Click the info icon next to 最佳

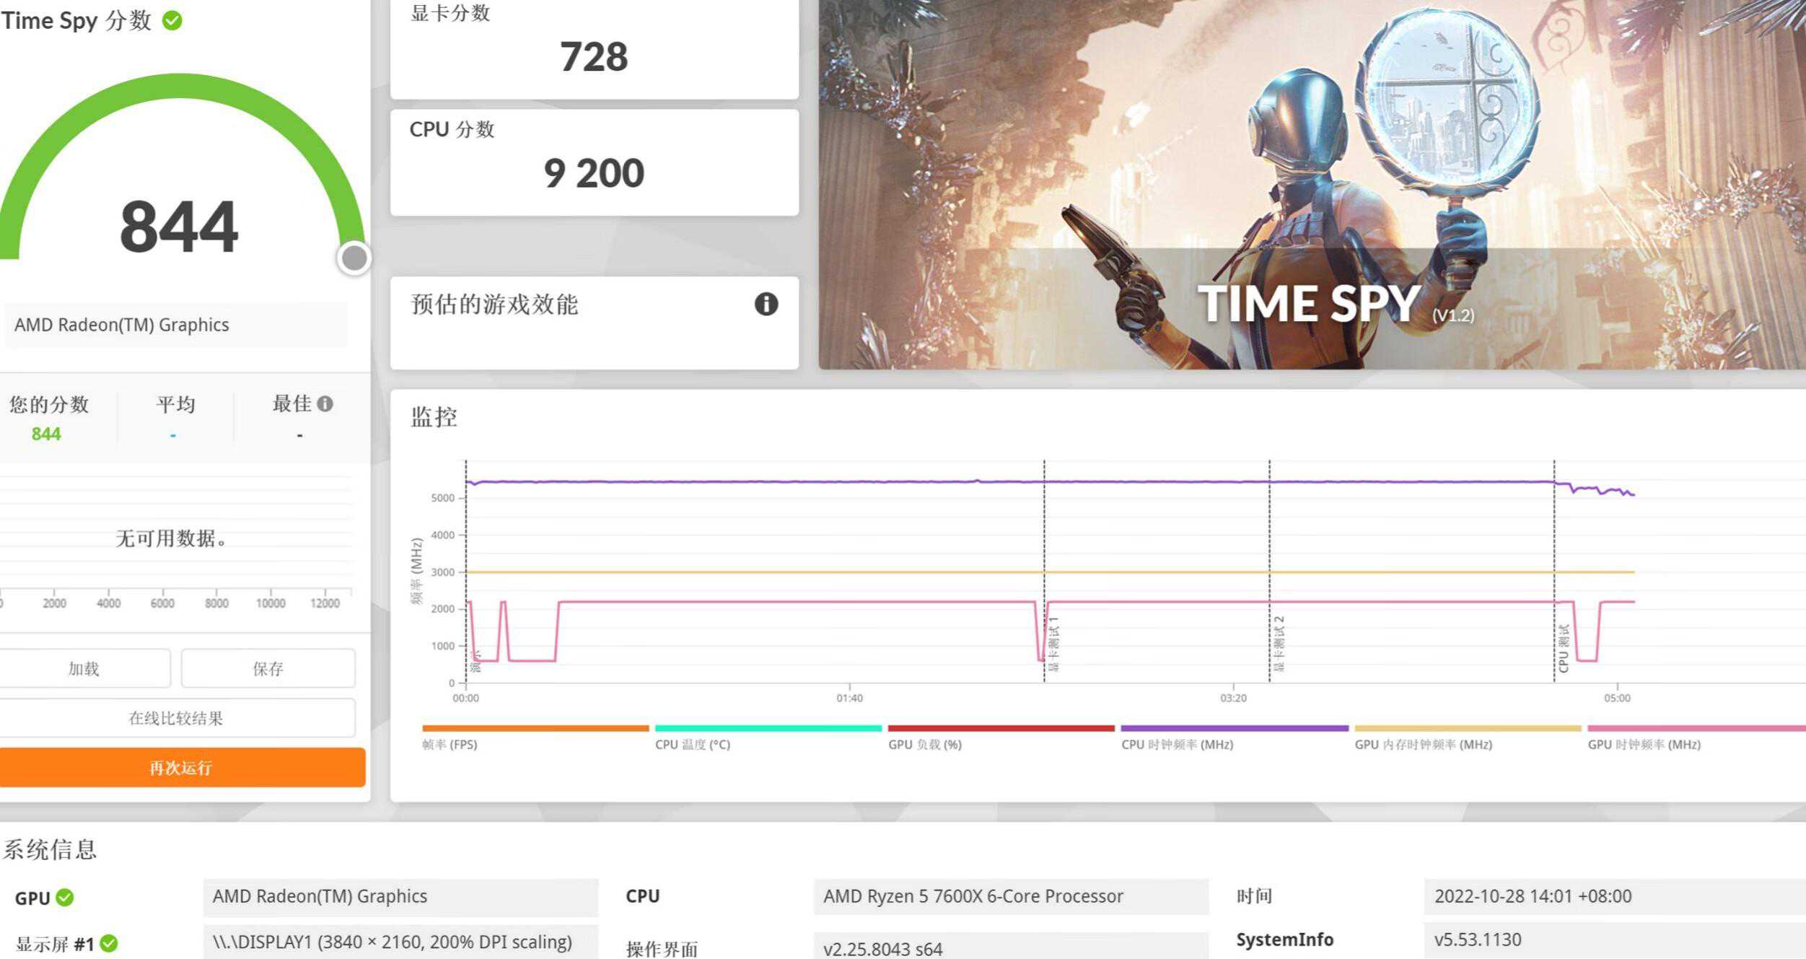(325, 403)
